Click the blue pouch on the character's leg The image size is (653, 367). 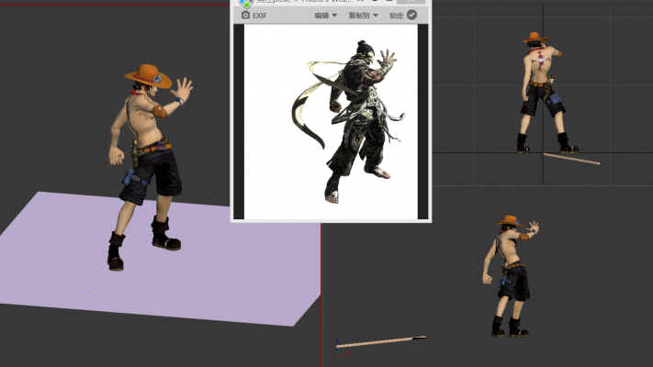134,189
